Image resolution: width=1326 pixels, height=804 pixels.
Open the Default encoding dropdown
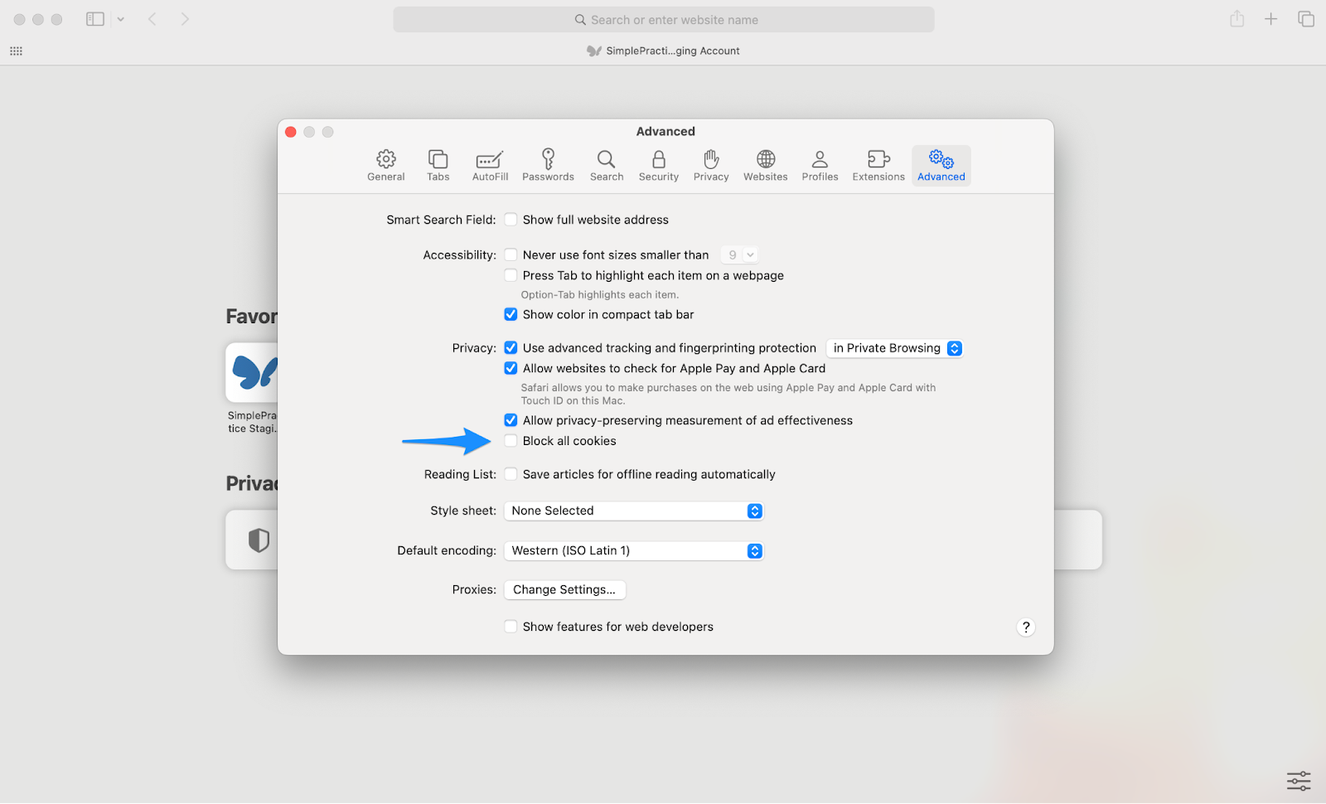pyautogui.click(x=633, y=550)
